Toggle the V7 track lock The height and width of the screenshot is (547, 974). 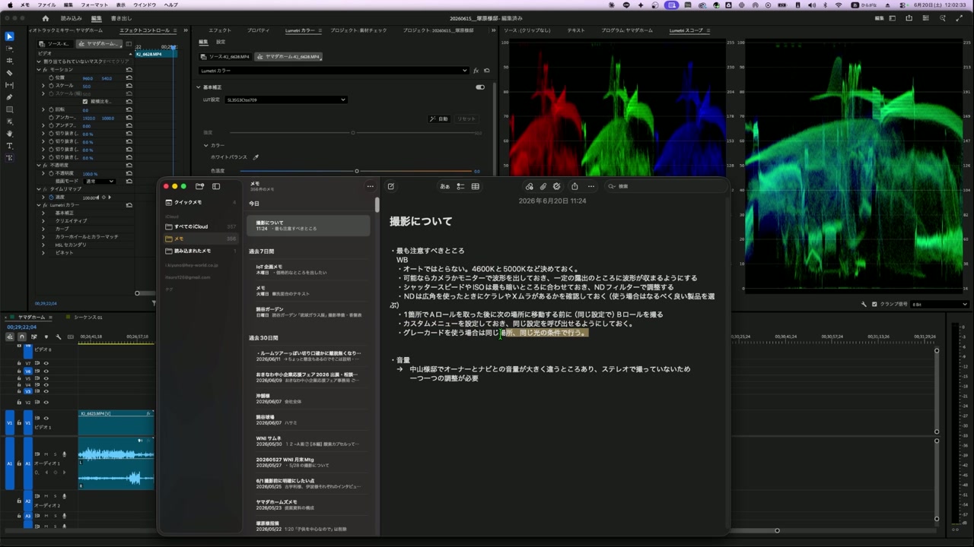pos(19,363)
